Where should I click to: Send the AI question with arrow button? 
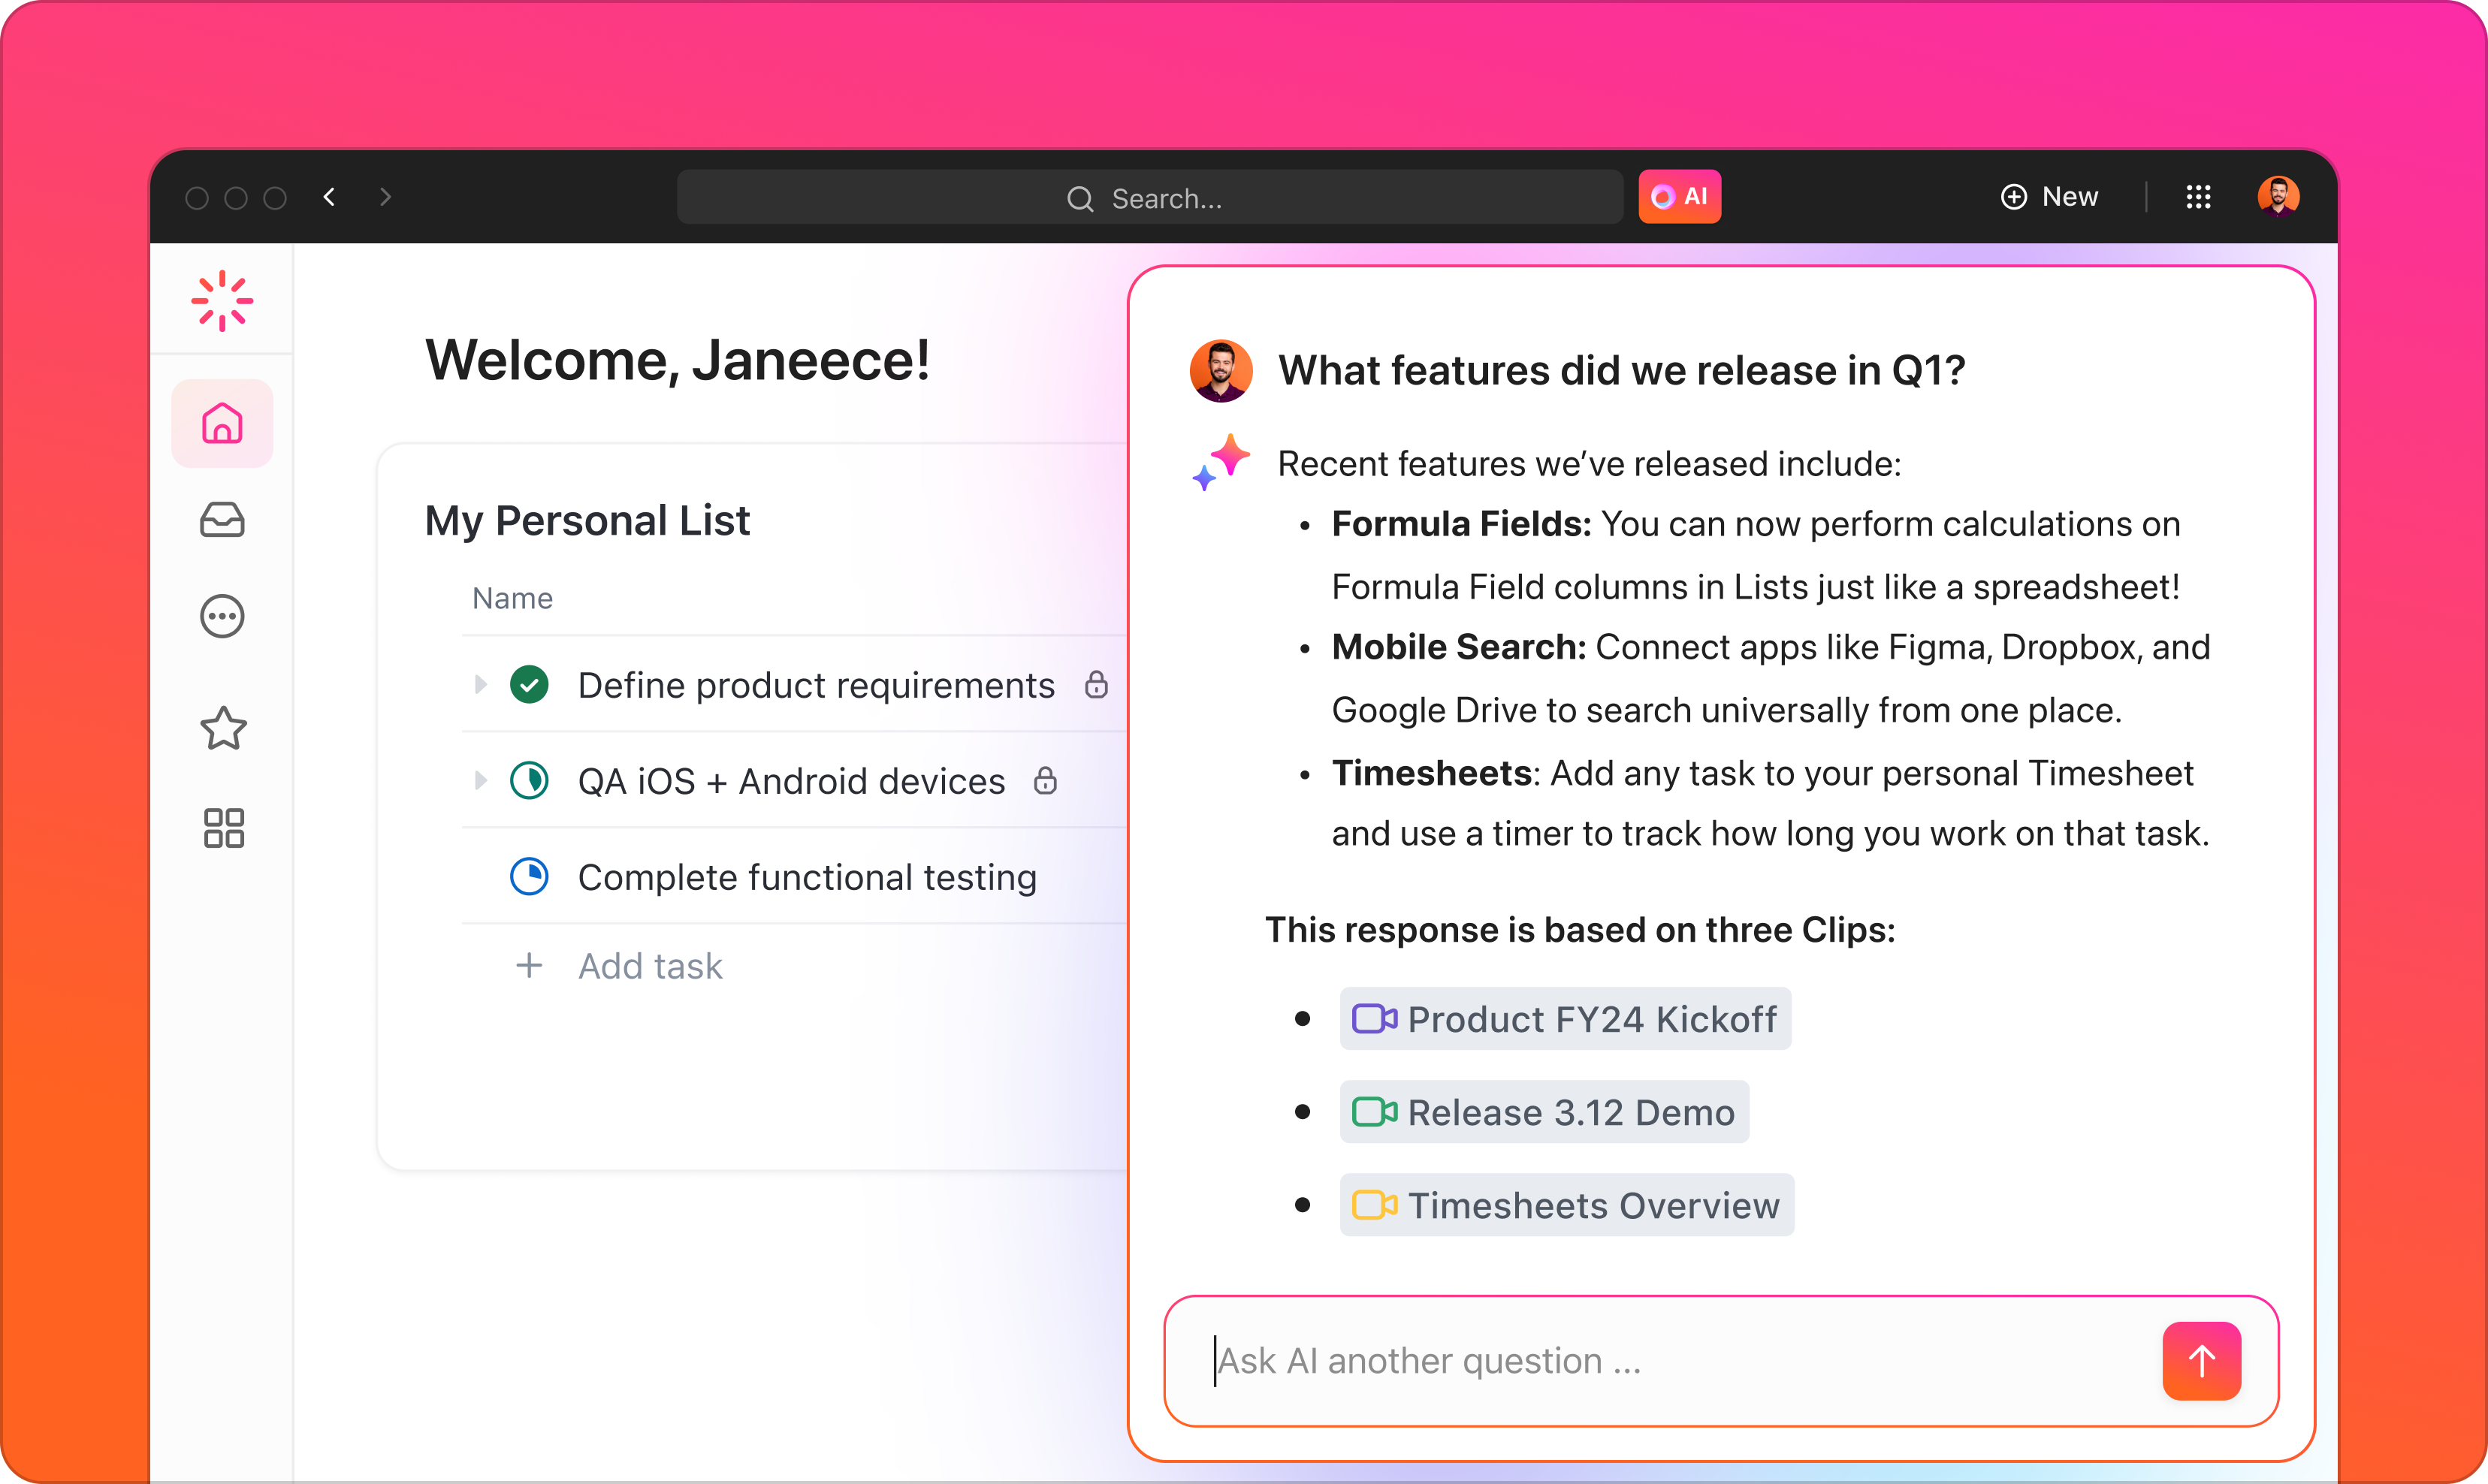click(2201, 1361)
